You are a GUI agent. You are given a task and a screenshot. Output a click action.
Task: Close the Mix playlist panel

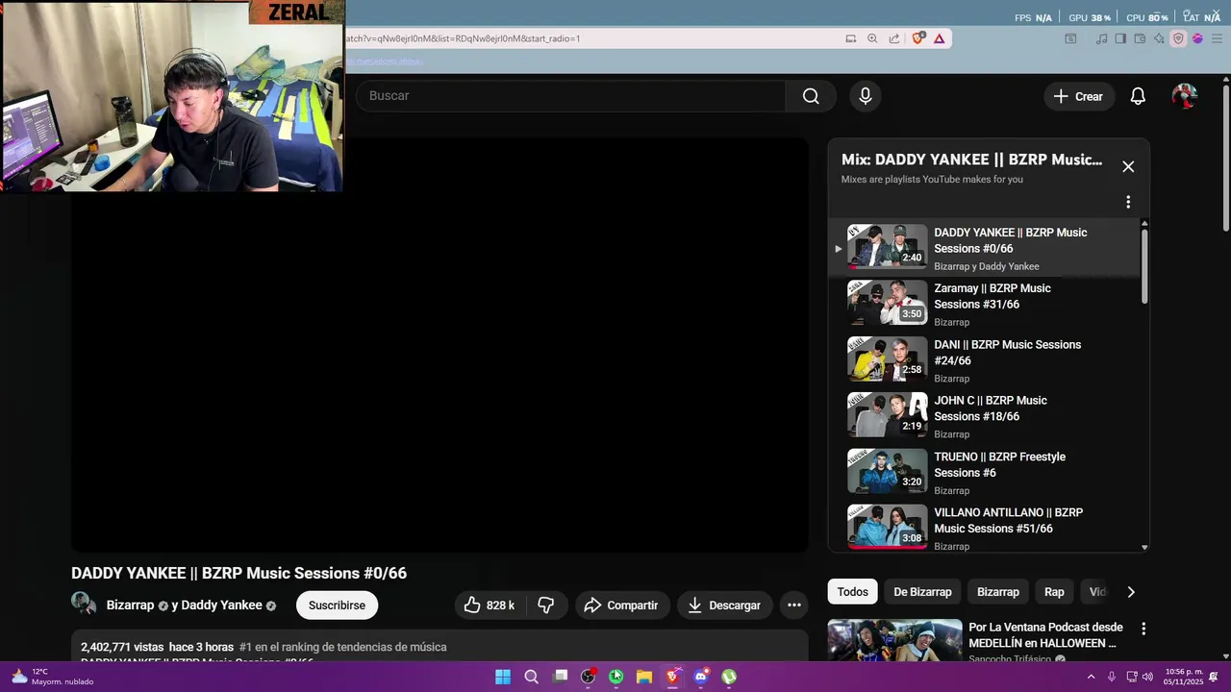coord(1128,166)
